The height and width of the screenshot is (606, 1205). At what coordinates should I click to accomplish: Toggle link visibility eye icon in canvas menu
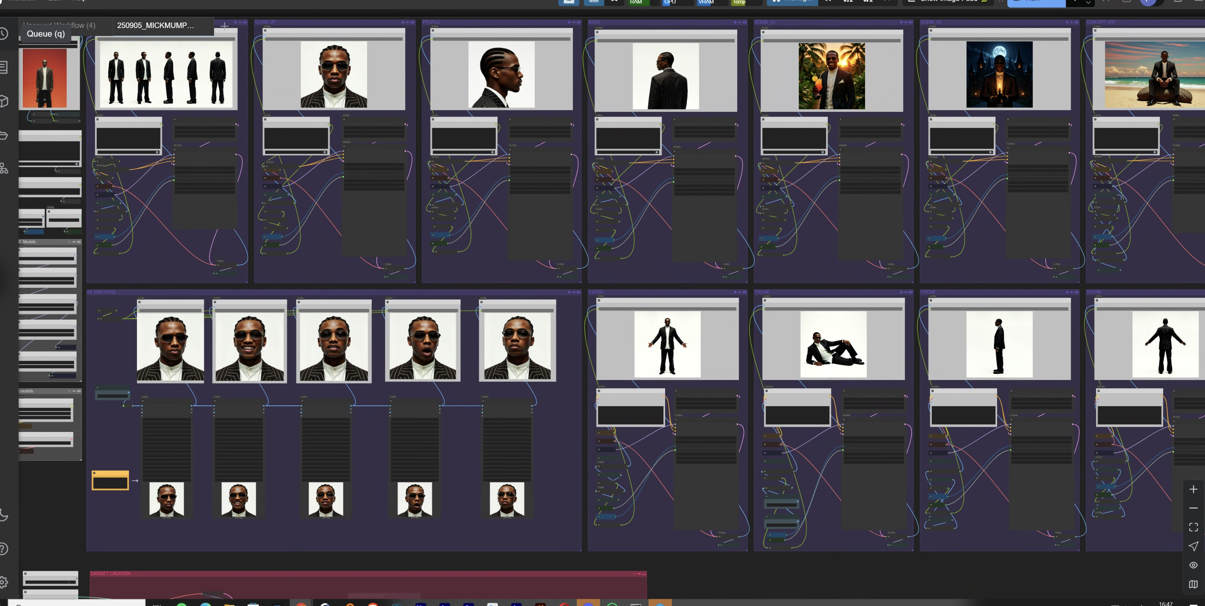pos(1193,565)
